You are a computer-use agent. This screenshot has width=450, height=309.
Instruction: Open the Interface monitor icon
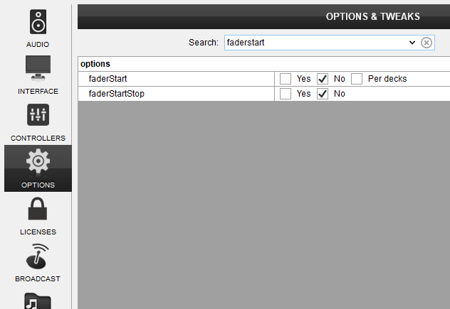38,68
